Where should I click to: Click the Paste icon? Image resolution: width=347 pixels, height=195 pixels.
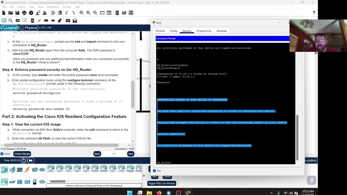tap(60, 13)
